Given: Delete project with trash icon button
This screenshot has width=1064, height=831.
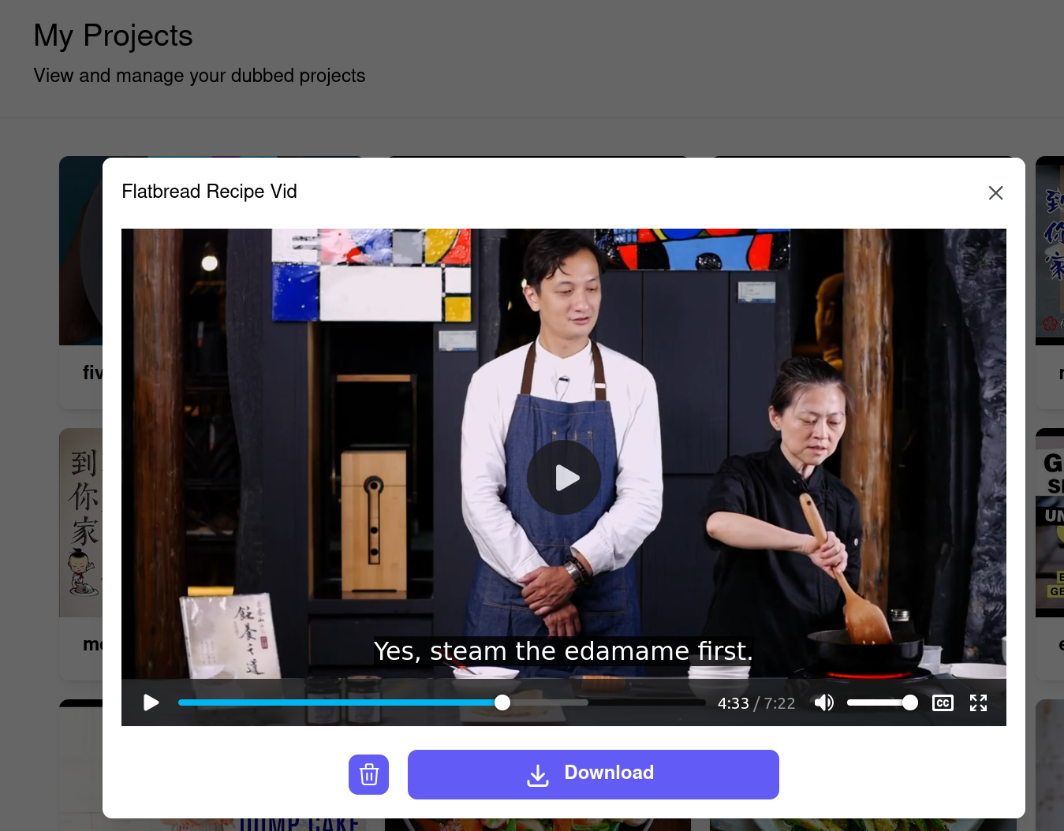Looking at the screenshot, I should click(x=369, y=774).
